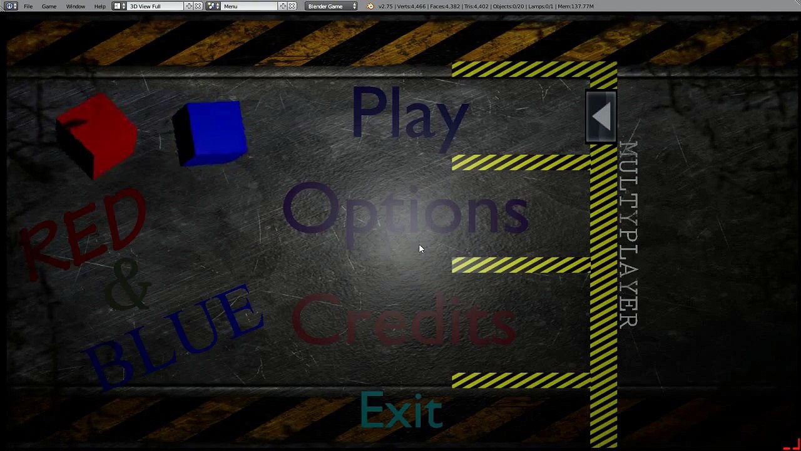The height and width of the screenshot is (451, 801).
Task: Edit the '3D View Full' screen layout name
Action: [x=155, y=6]
